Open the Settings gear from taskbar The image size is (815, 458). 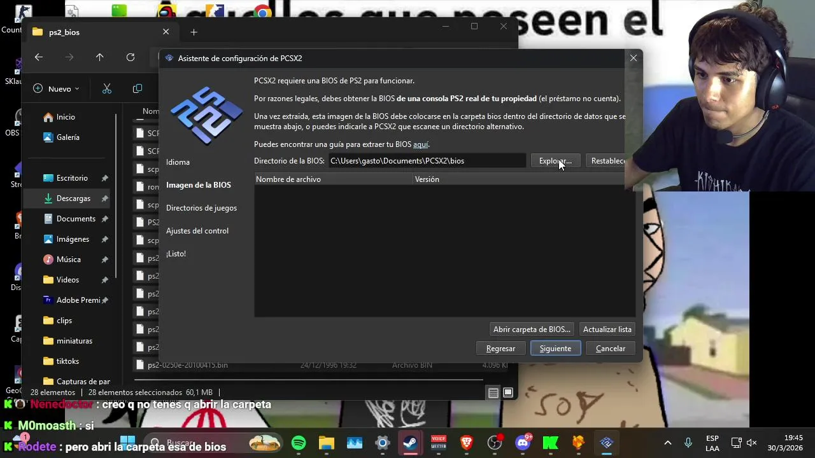point(383,443)
